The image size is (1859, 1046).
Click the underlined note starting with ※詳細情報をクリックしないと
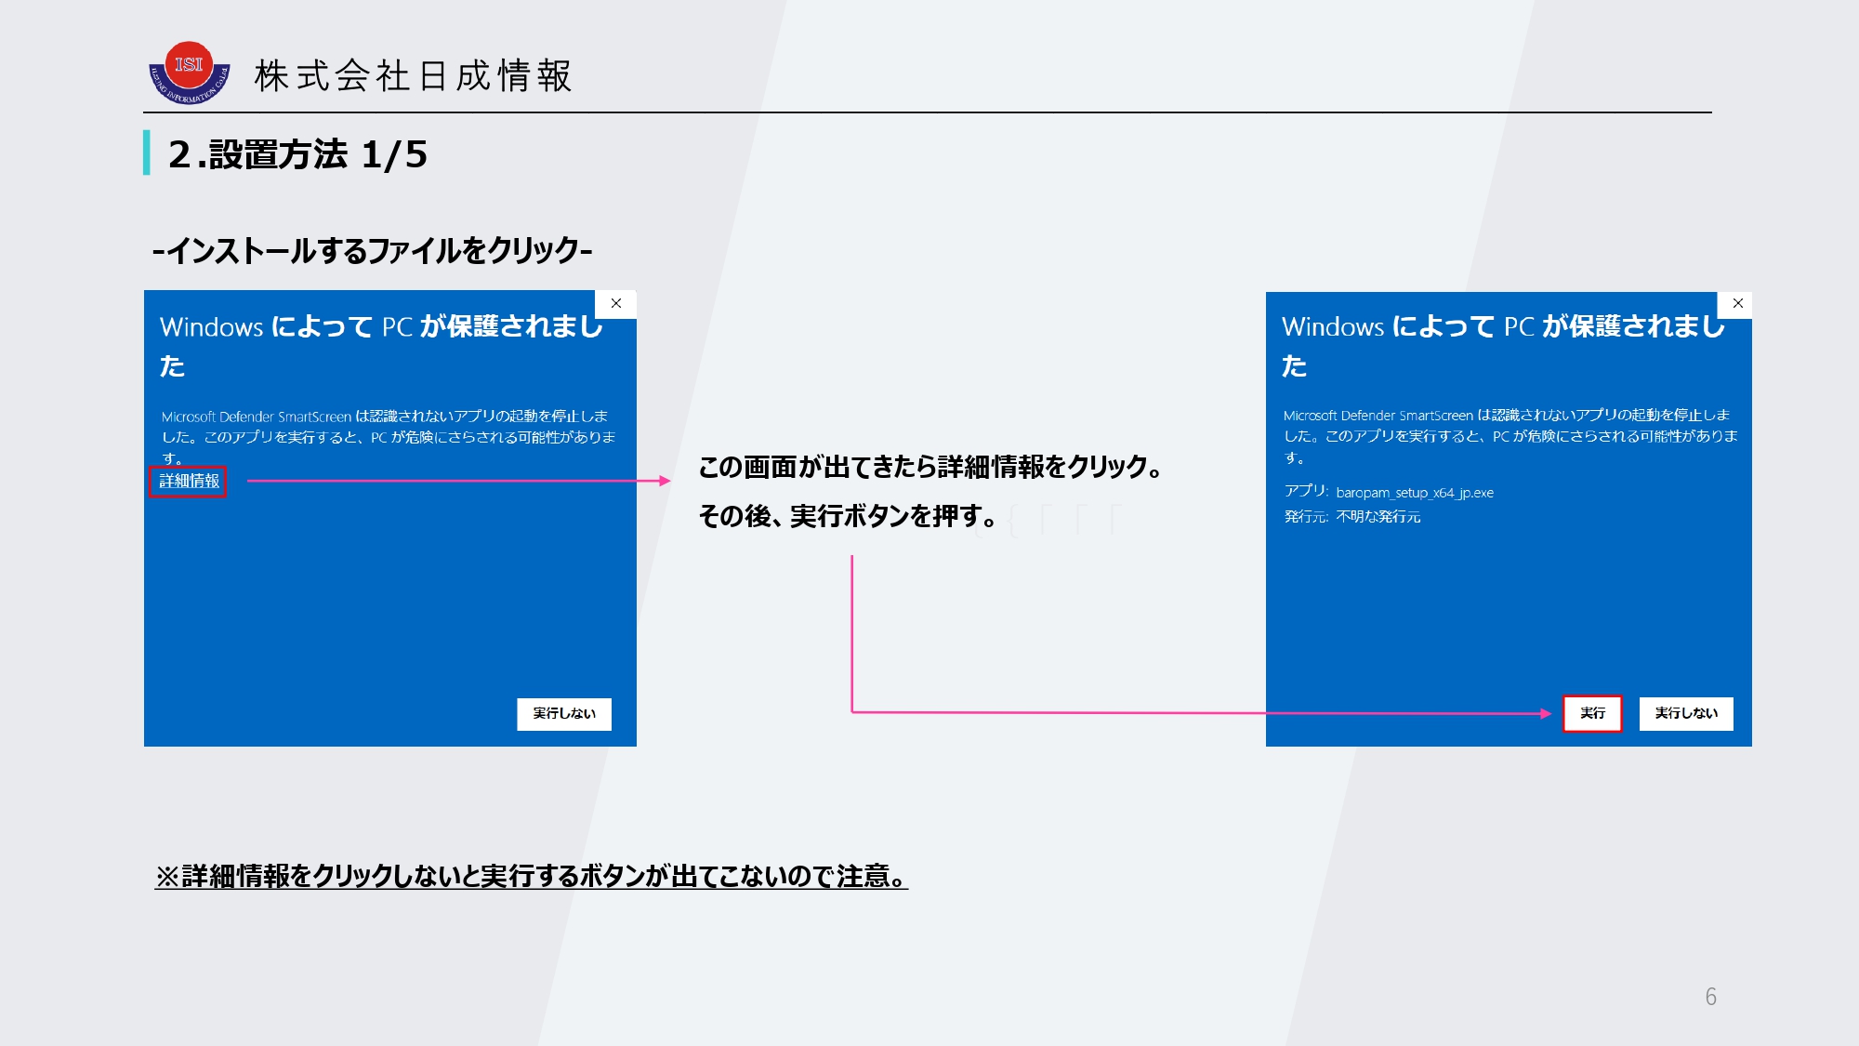tap(531, 876)
